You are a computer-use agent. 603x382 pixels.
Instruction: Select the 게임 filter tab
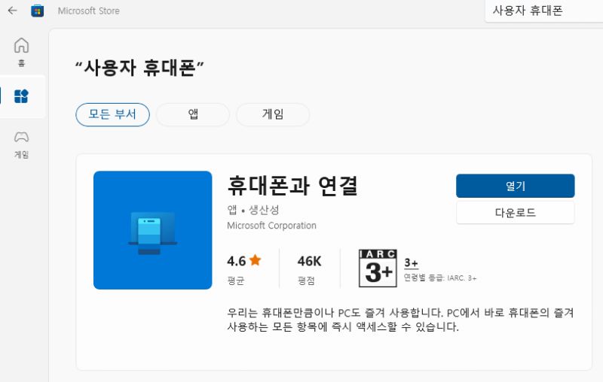(x=273, y=114)
